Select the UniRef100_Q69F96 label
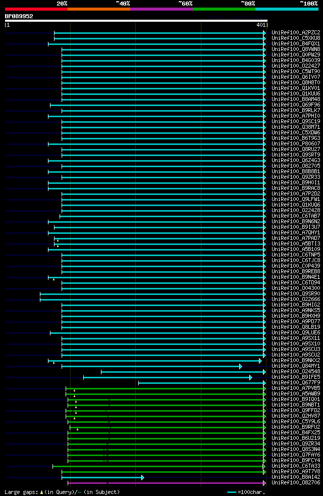 click(x=296, y=105)
